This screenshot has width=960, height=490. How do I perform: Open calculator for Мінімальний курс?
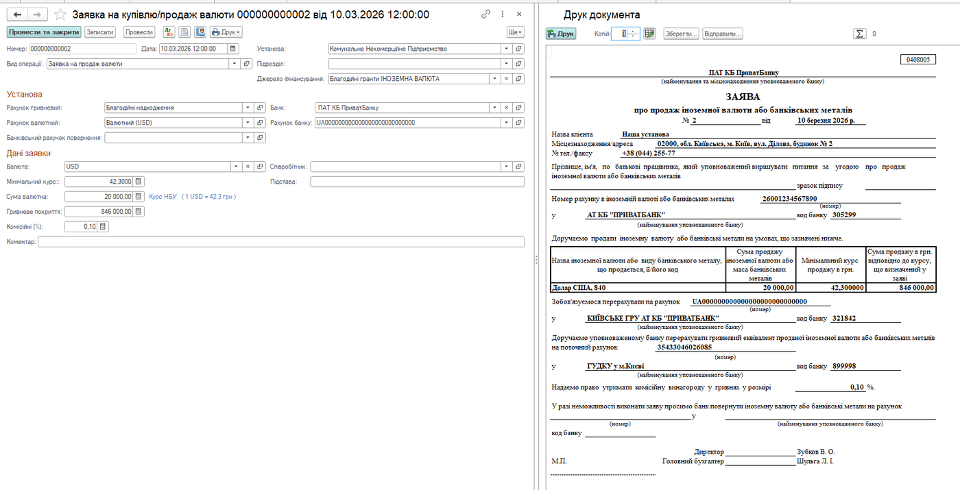(139, 182)
